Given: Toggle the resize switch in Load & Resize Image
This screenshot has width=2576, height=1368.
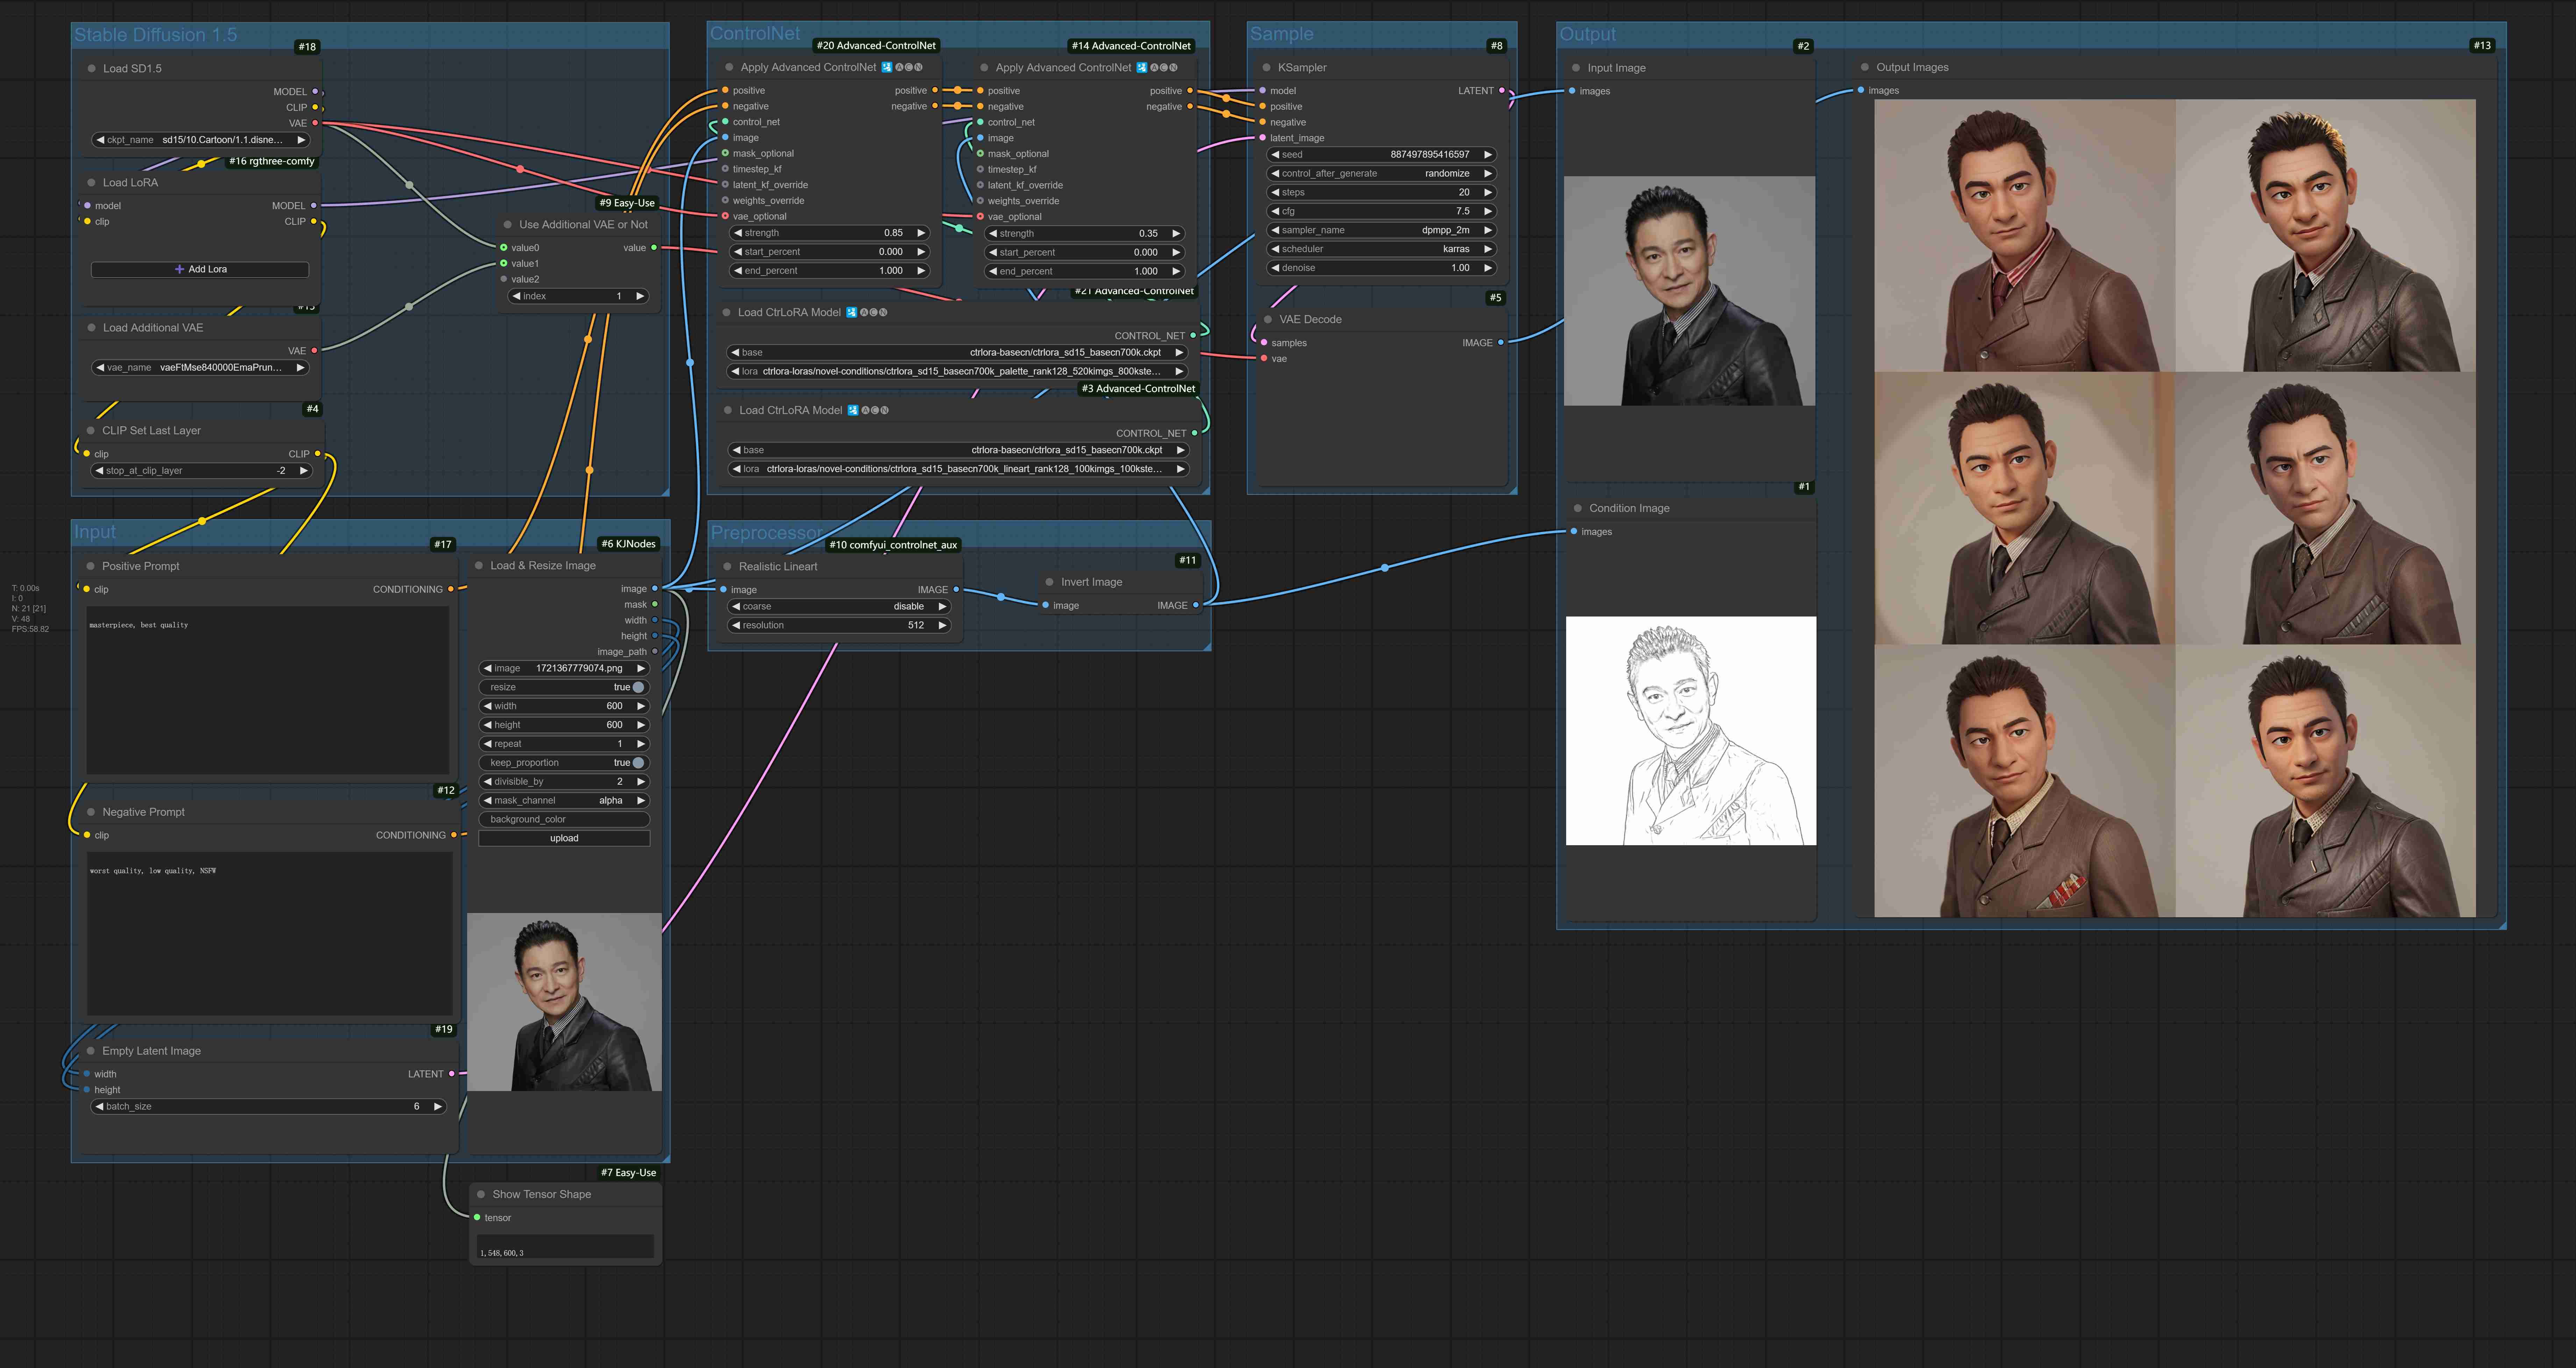Looking at the screenshot, I should click(638, 688).
